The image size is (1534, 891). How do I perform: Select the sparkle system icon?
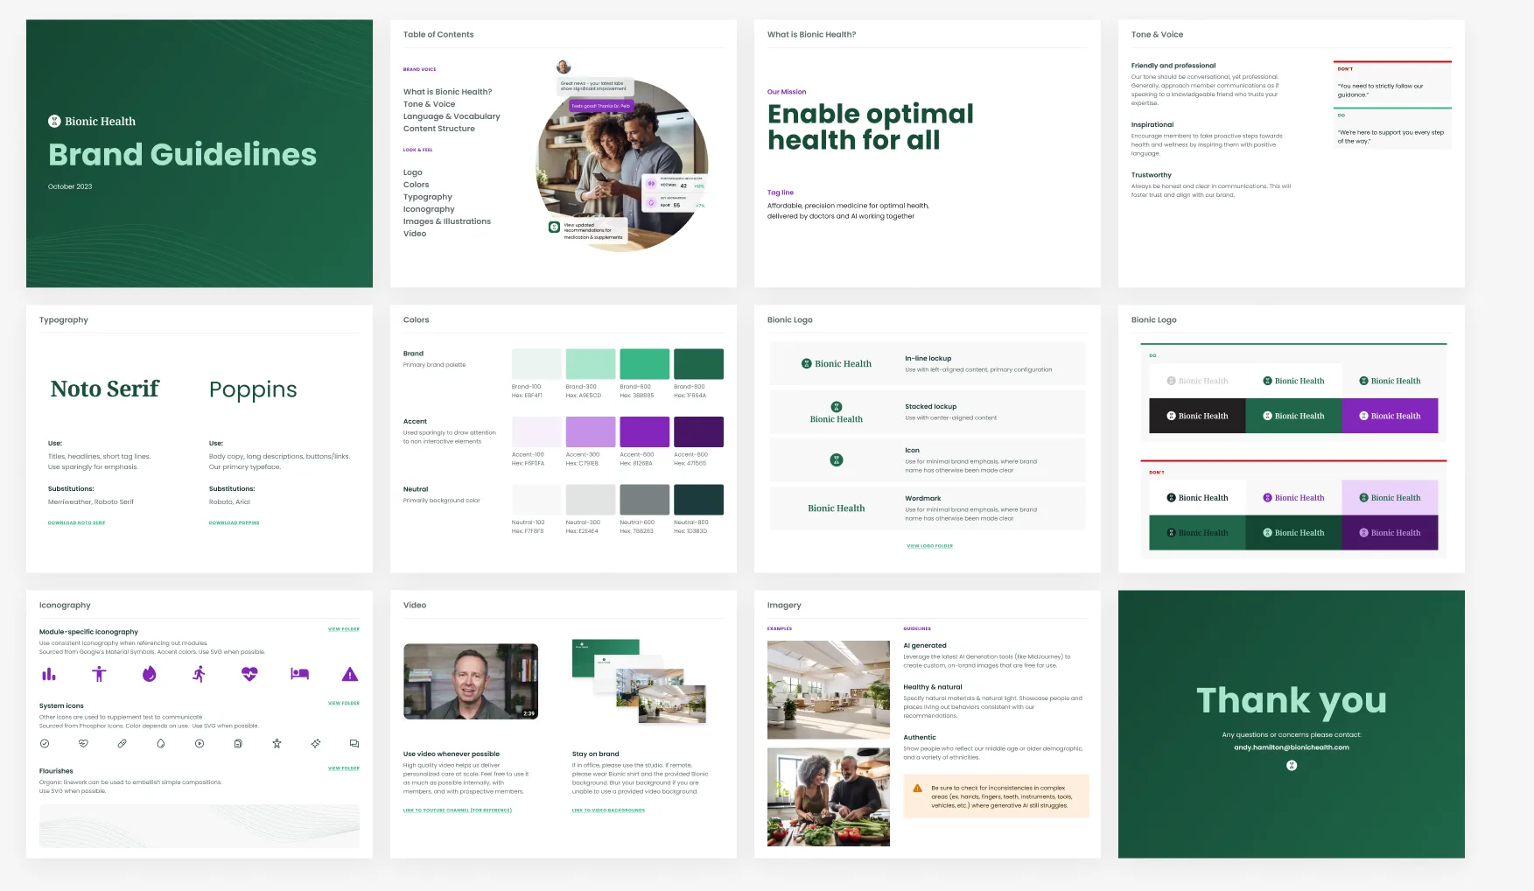point(316,743)
